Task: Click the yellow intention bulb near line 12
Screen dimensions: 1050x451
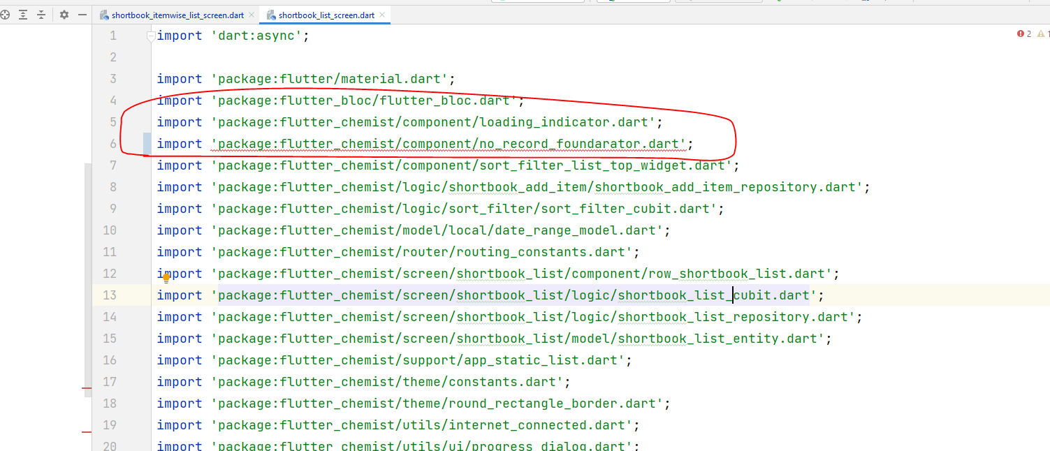Action: pyautogui.click(x=166, y=277)
